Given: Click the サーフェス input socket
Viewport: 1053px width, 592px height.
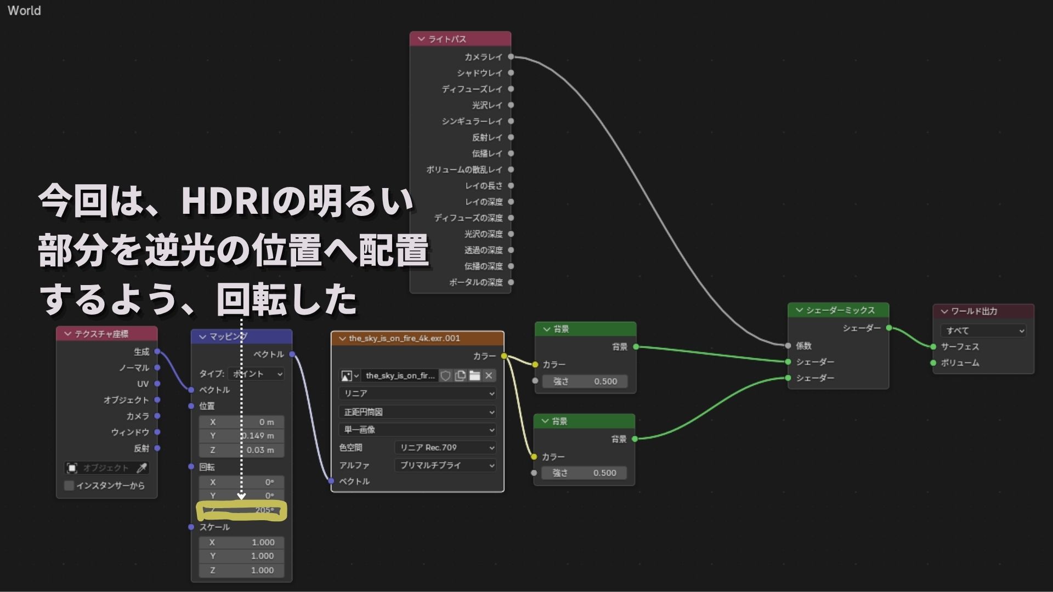Looking at the screenshot, I should [933, 346].
